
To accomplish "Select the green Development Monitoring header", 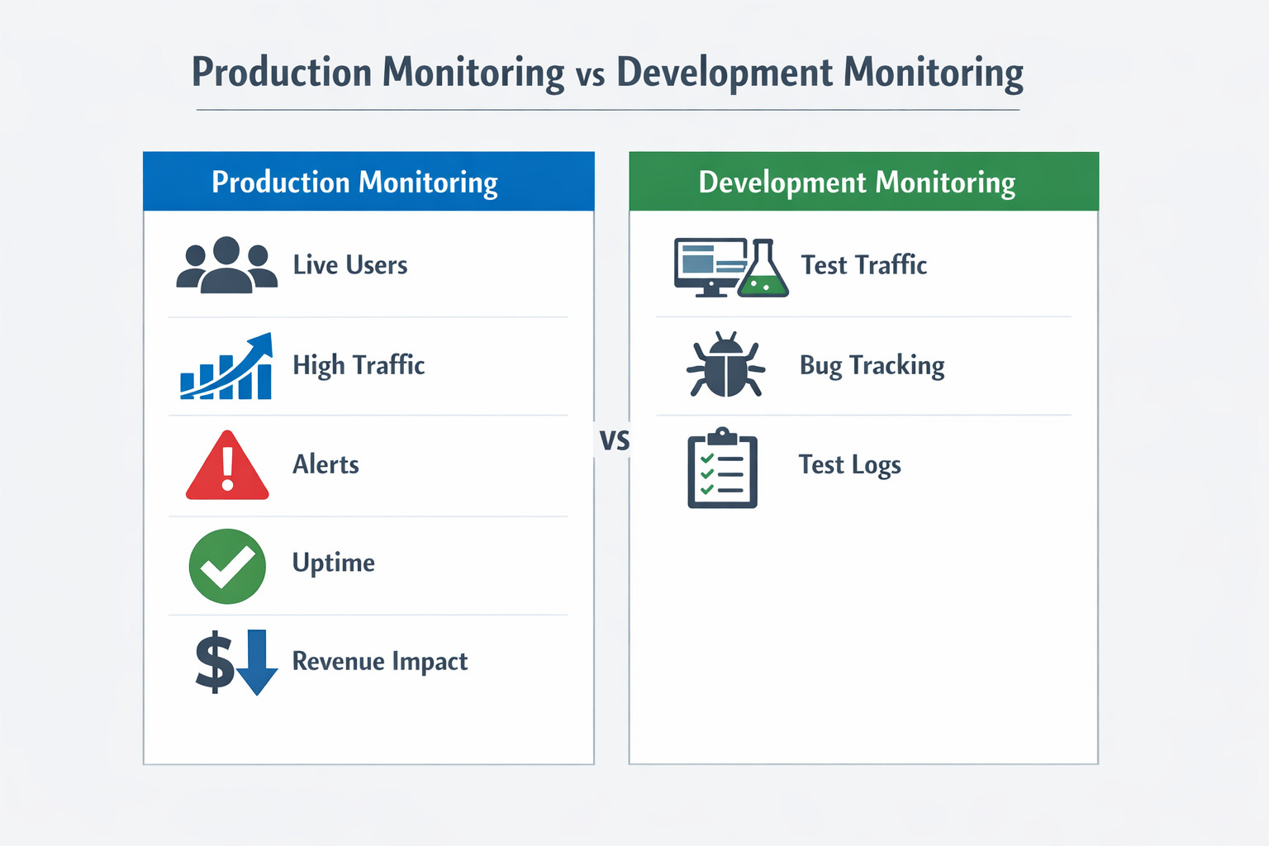I will (x=863, y=182).
